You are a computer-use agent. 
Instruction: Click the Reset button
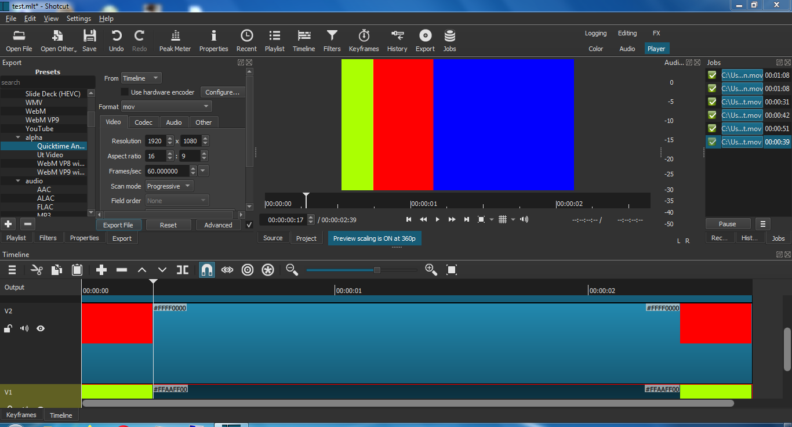(168, 225)
